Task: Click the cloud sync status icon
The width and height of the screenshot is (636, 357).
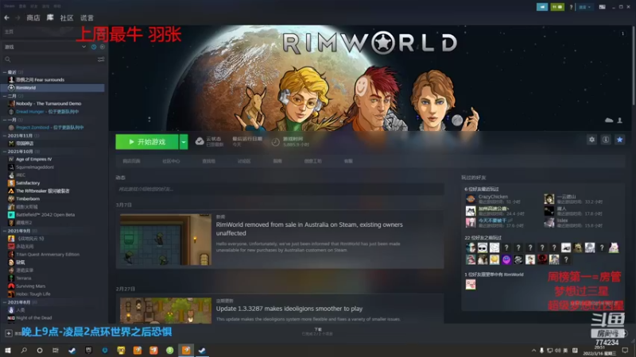Action: point(200,141)
